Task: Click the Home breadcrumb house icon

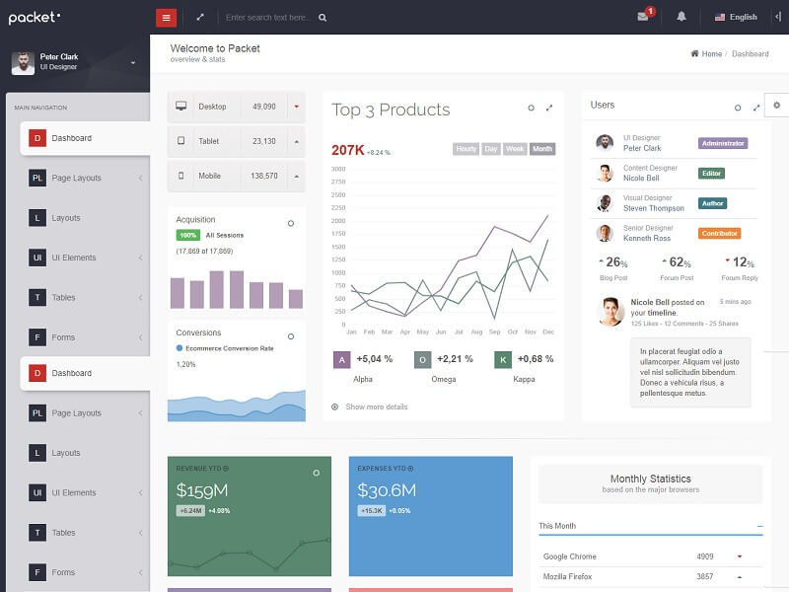Action: tap(695, 53)
